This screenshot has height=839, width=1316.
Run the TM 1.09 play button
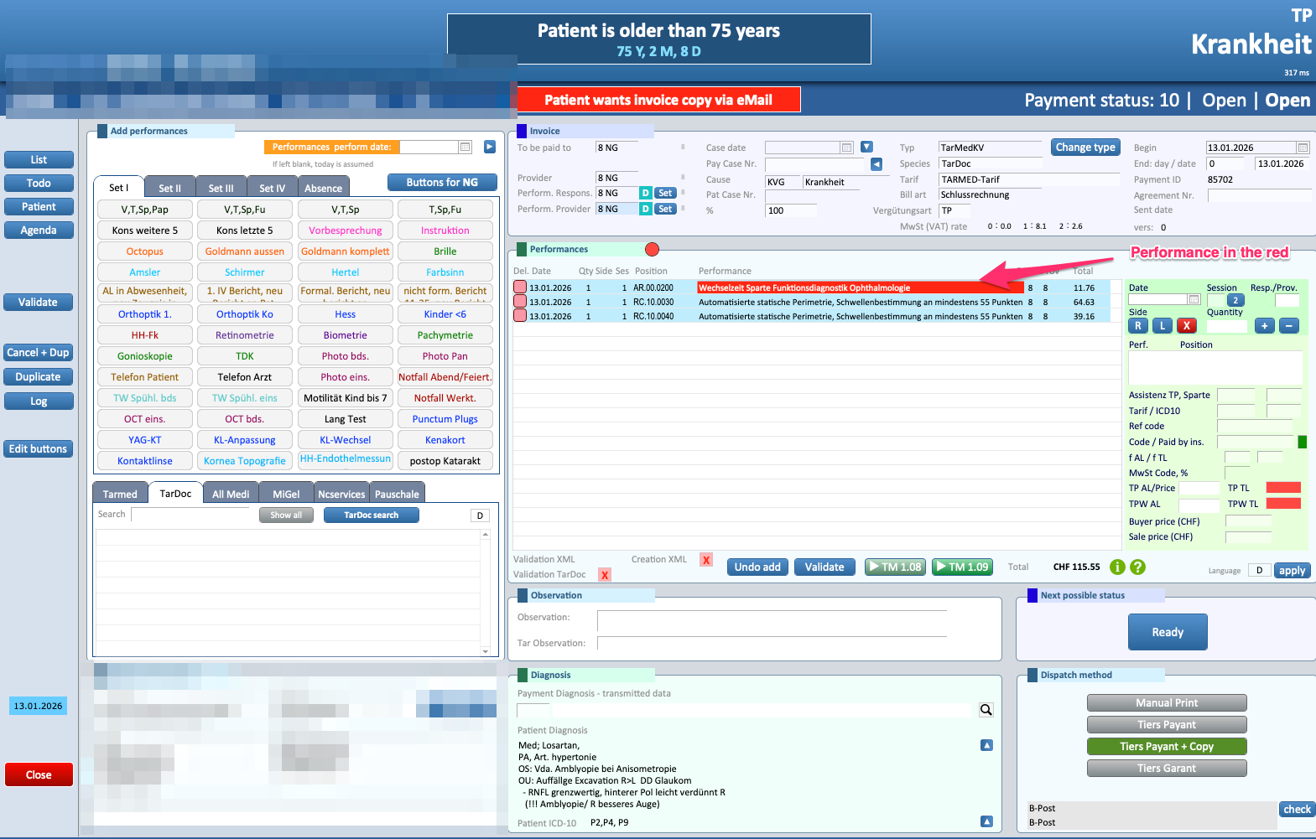click(x=963, y=567)
